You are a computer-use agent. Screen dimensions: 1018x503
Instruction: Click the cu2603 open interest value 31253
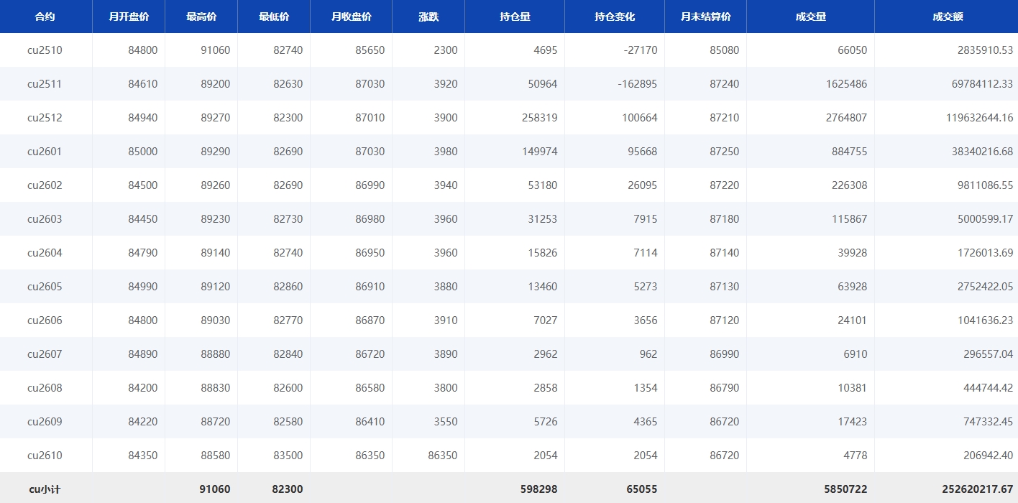click(x=542, y=219)
